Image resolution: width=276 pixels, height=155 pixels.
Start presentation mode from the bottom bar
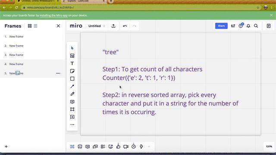point(80,146)
